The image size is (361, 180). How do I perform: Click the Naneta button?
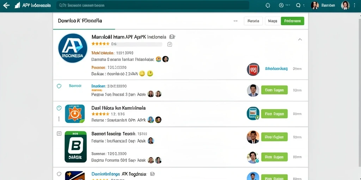click(253, 21)
